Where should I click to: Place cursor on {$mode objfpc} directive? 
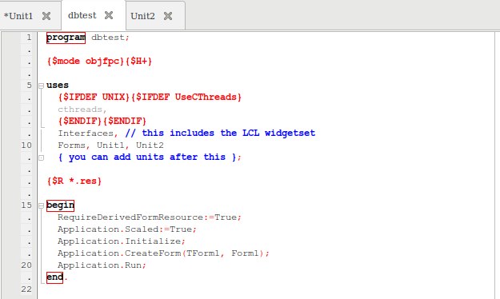[x=86, y=62]
